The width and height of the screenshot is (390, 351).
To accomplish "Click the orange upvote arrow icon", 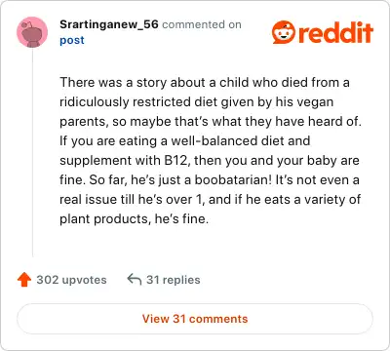I will (24, 280).
